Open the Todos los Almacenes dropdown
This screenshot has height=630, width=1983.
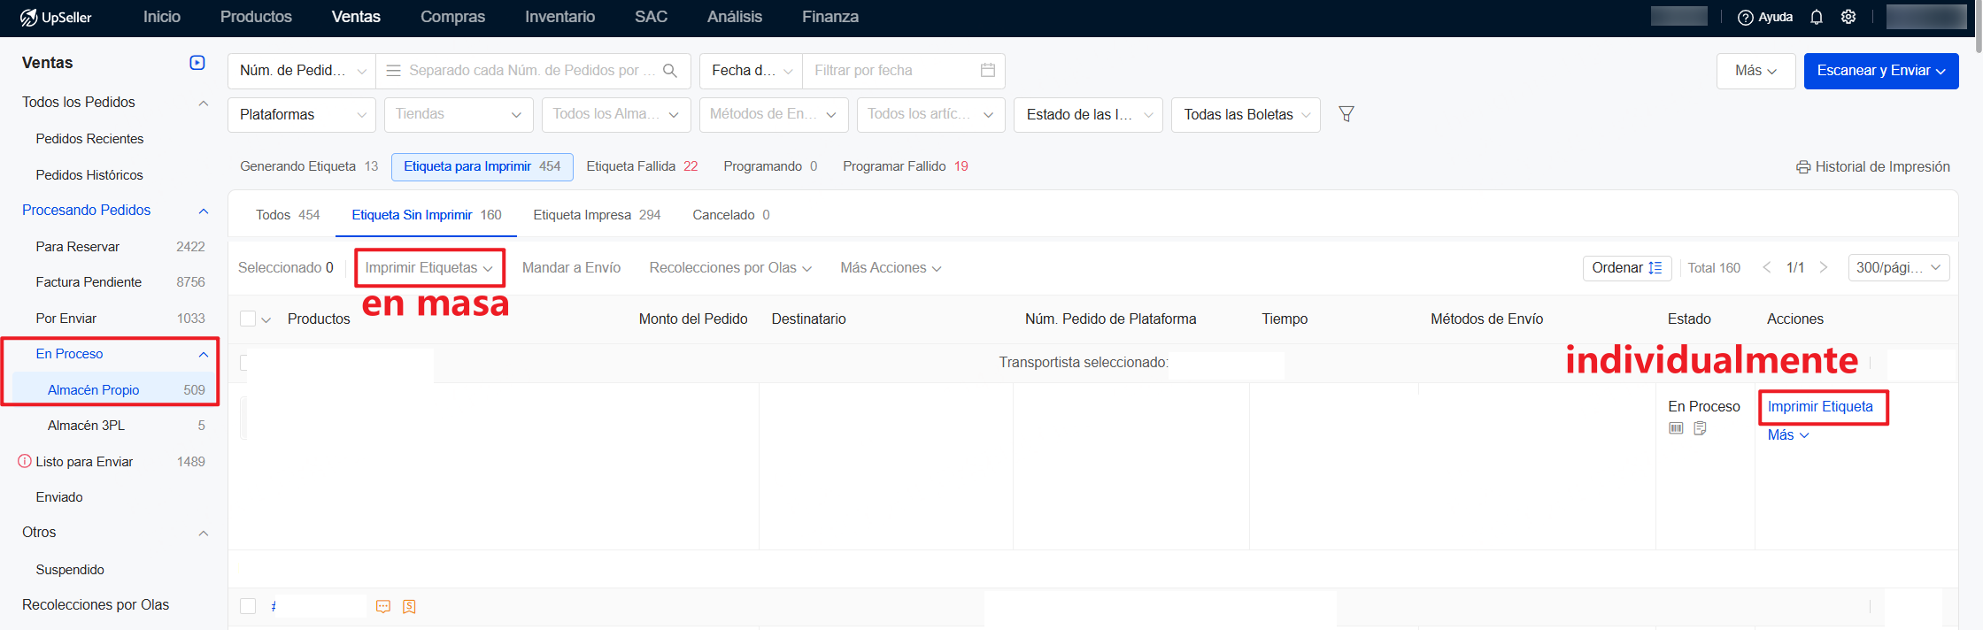616,115
